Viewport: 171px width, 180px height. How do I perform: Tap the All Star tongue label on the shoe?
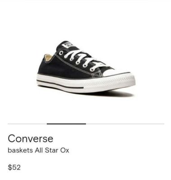point(67,45)
